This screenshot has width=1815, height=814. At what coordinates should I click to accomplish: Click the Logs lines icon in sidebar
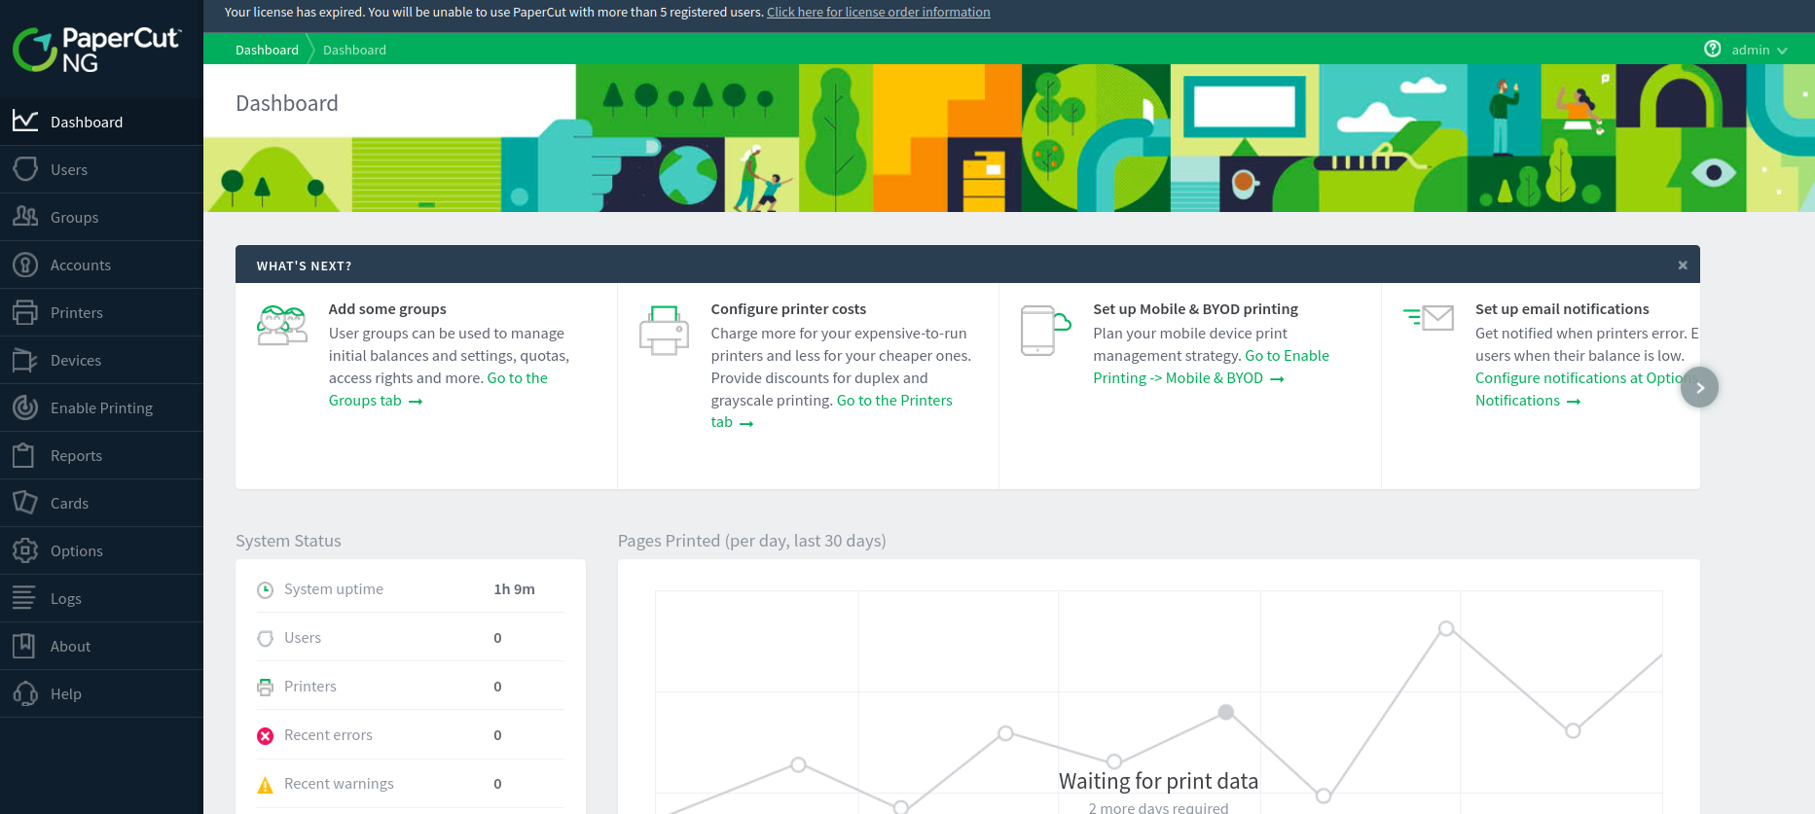(24, 597)
